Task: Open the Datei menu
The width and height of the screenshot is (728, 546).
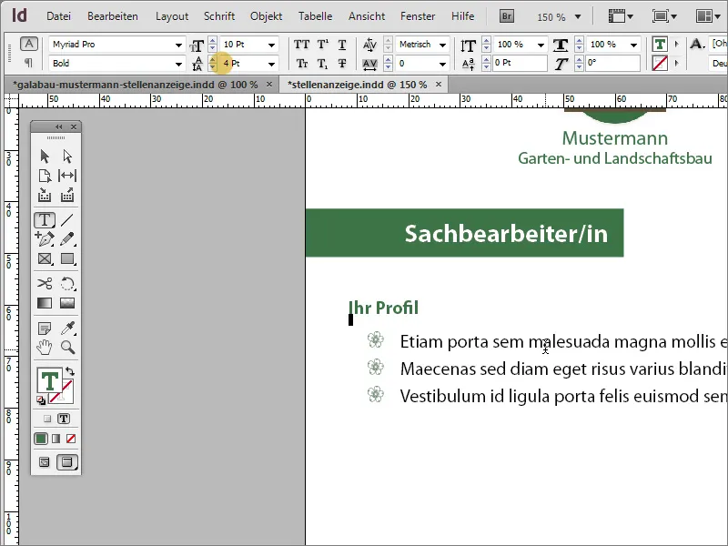Action: tap(58, 16)
